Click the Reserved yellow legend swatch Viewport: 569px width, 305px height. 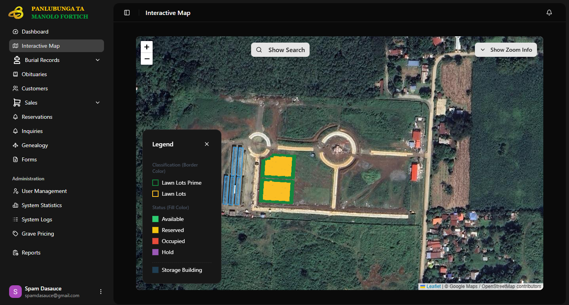click(x=155, y=230)
